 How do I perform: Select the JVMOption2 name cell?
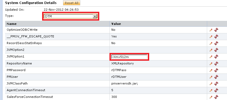pos(57,50)
